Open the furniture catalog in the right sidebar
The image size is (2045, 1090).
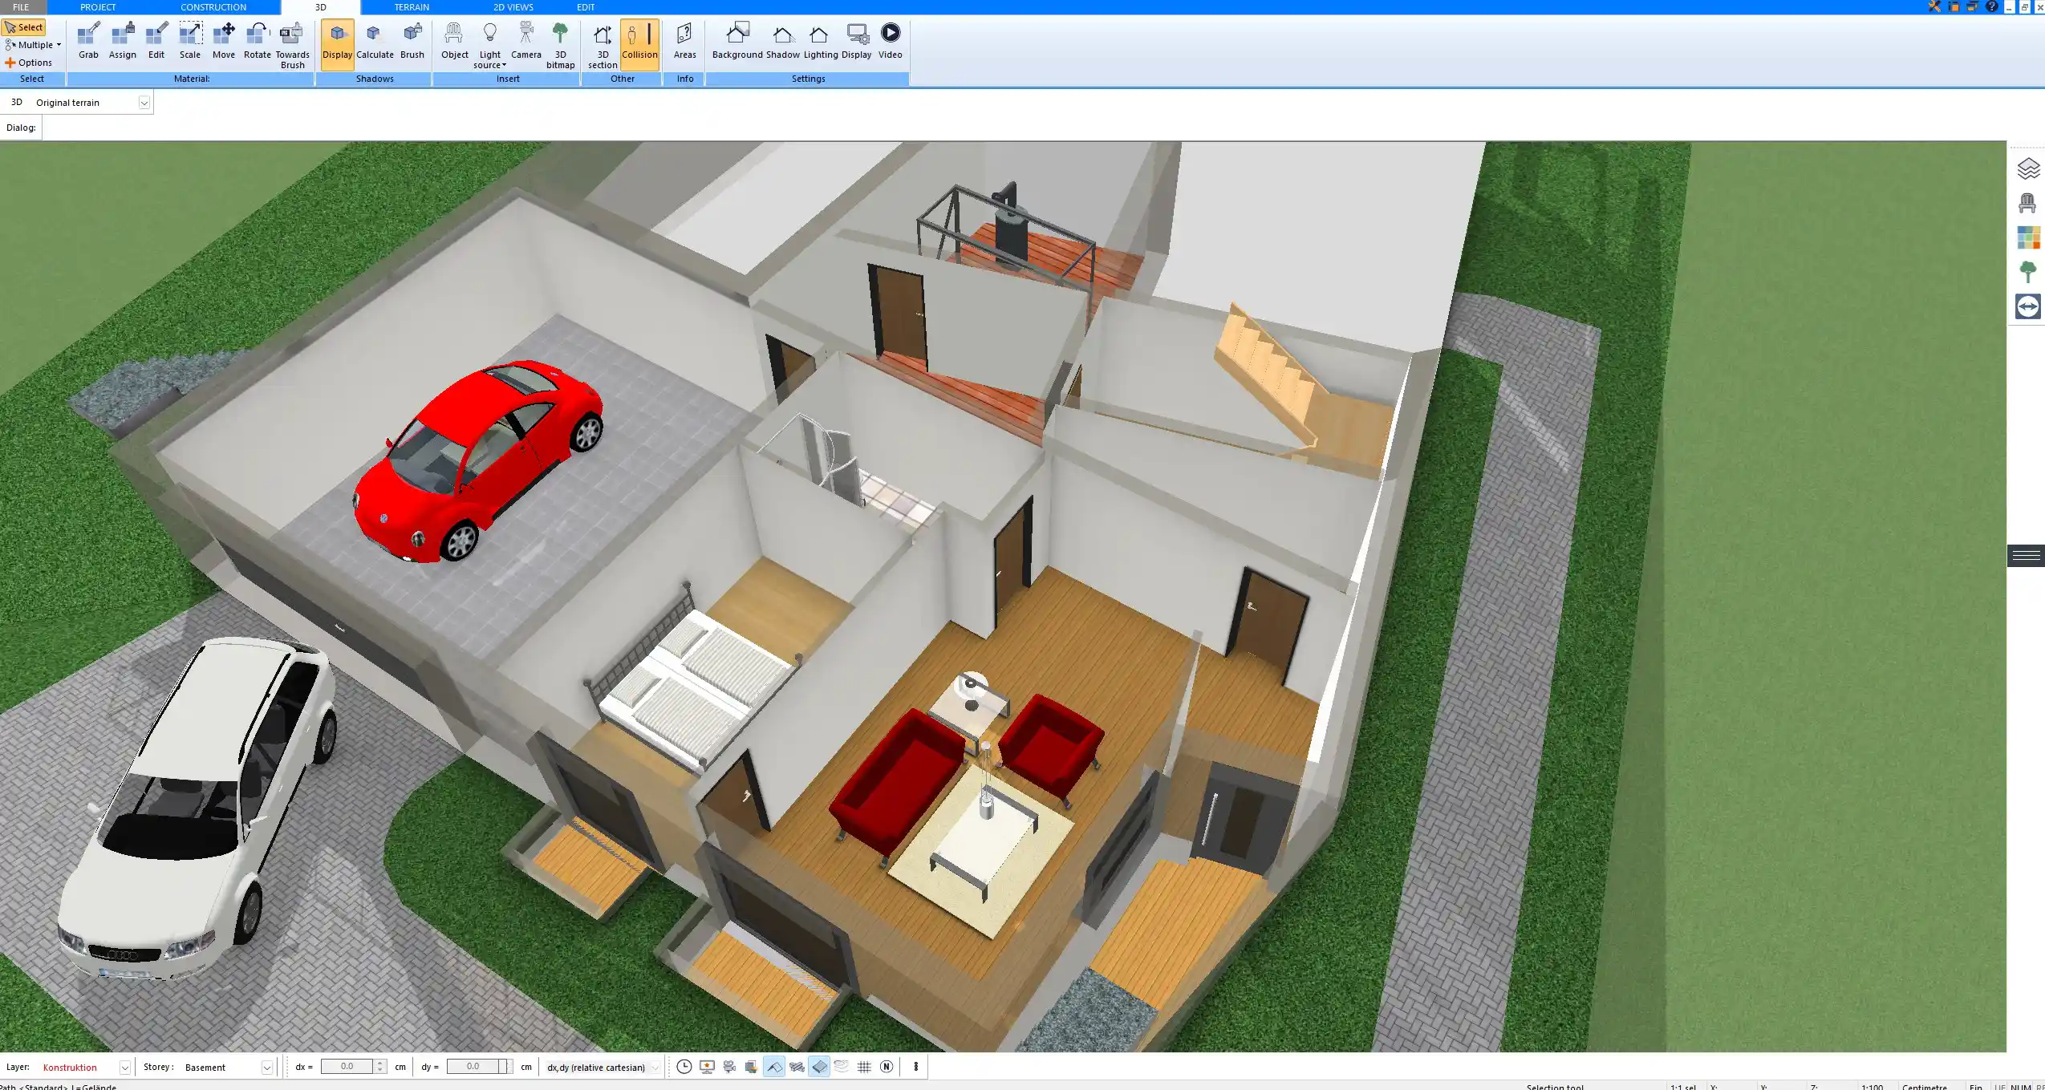(x=2029, y=202)
